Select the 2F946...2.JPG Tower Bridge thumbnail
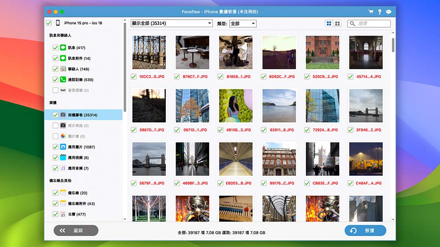This screenshot has width=440, height=247. (366, 106)
